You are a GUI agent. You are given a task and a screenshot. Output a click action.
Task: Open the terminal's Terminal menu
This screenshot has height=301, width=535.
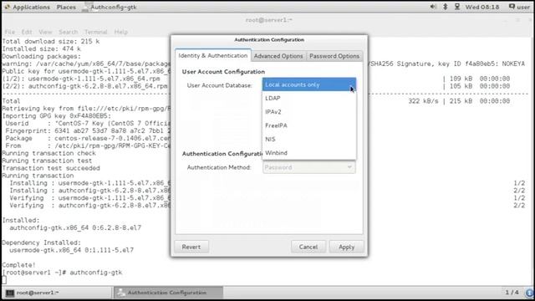click(x=96, y=32)
